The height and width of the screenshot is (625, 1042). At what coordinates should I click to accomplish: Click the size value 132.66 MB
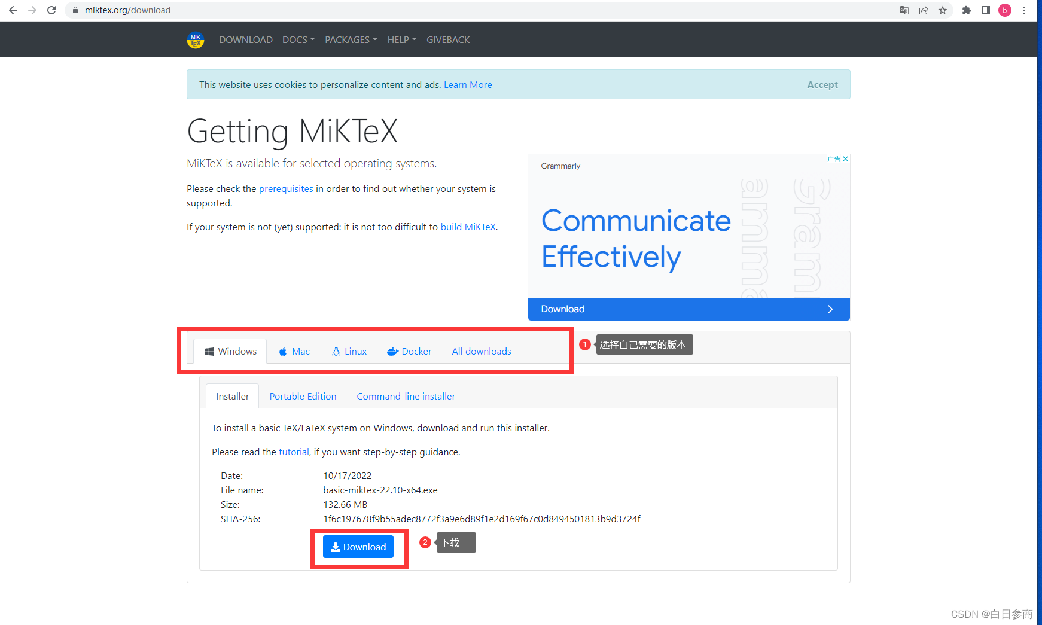(345, 505)
